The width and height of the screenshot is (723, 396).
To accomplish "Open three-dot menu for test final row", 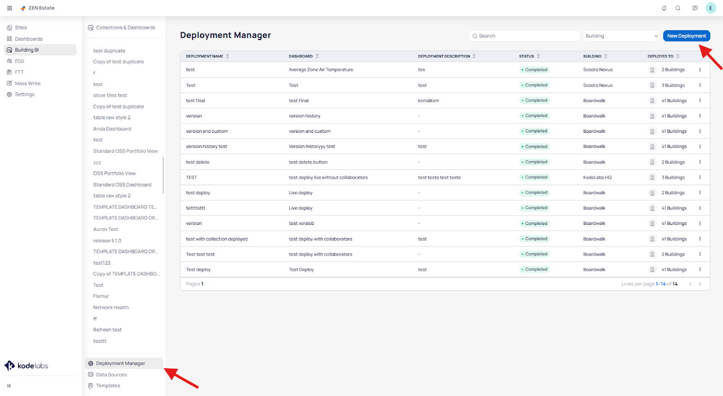I will tap(700, 101).
